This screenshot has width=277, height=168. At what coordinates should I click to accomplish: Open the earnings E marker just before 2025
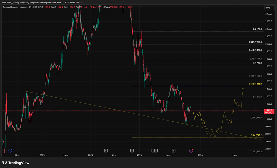click(132, 151)
